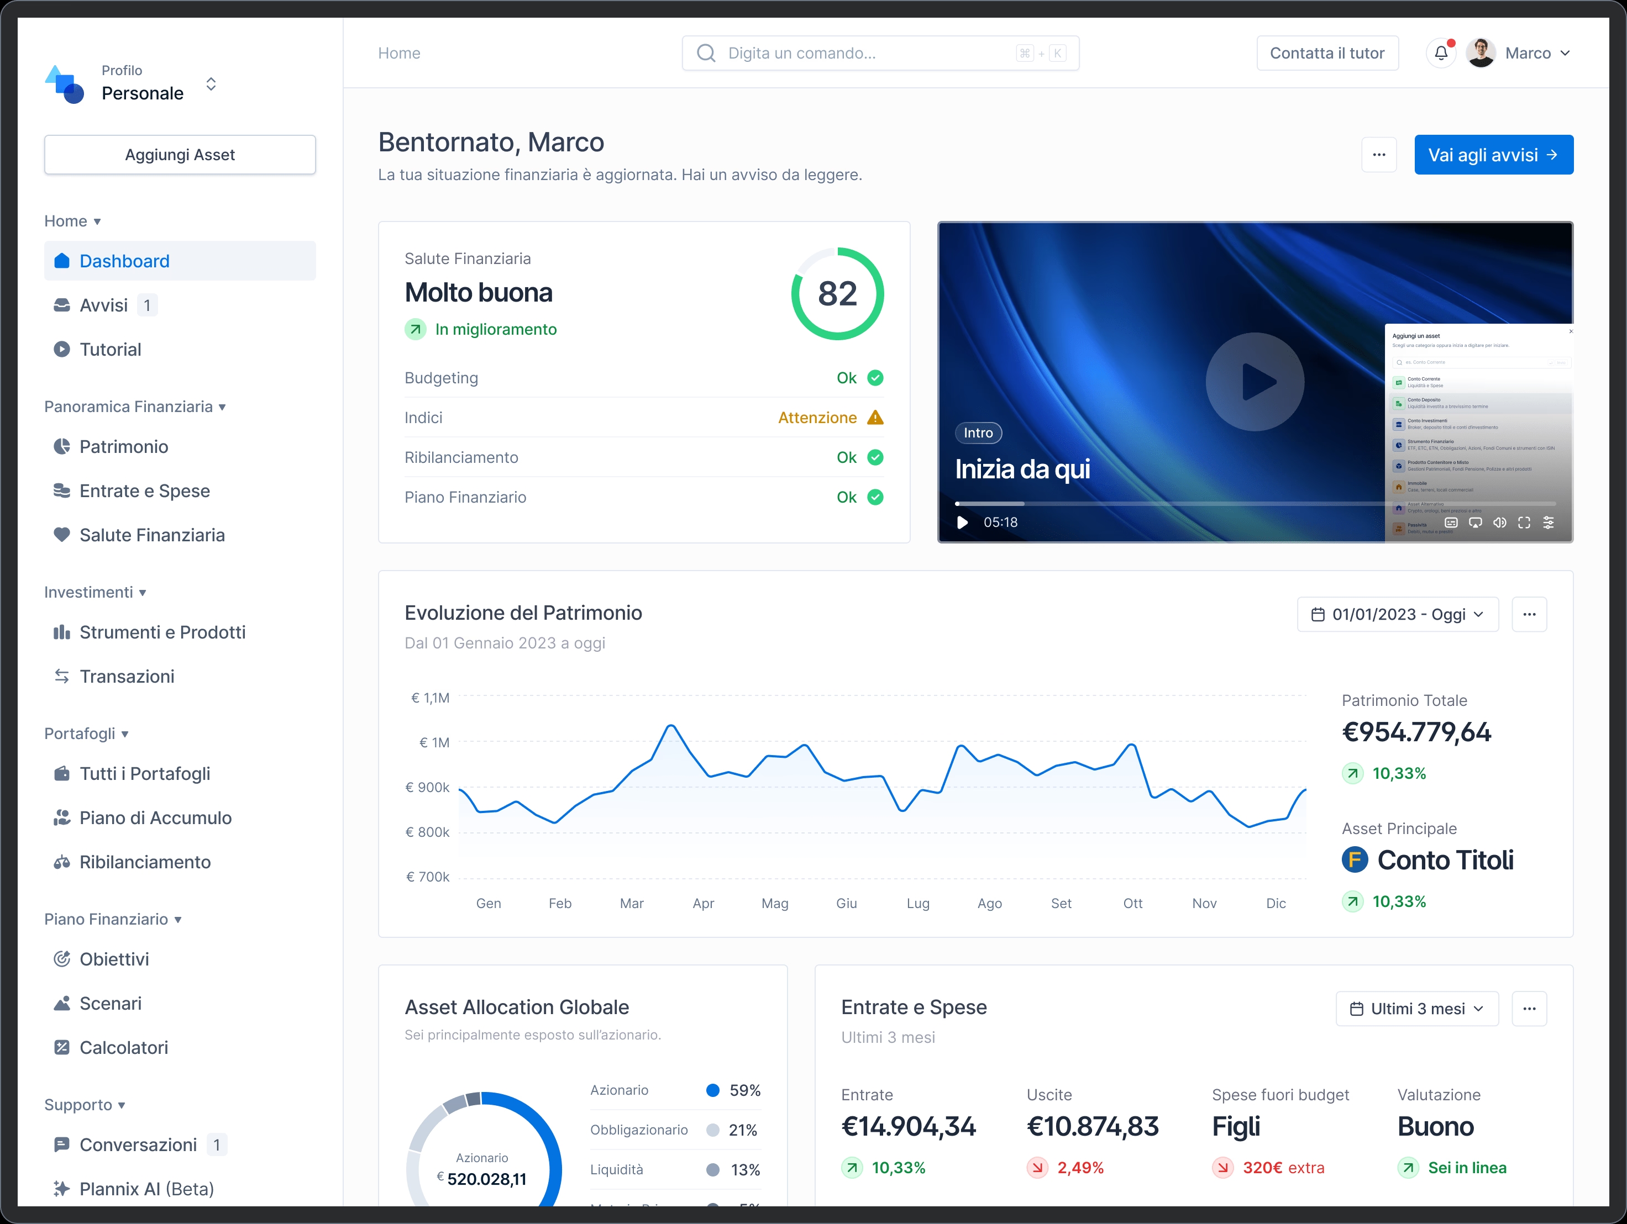Open Evoluzione del Patrimonio more options

(1529, 615)
